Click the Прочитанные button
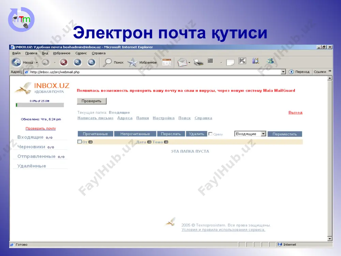Screen dimensions: 341x256 click(95, 134)
